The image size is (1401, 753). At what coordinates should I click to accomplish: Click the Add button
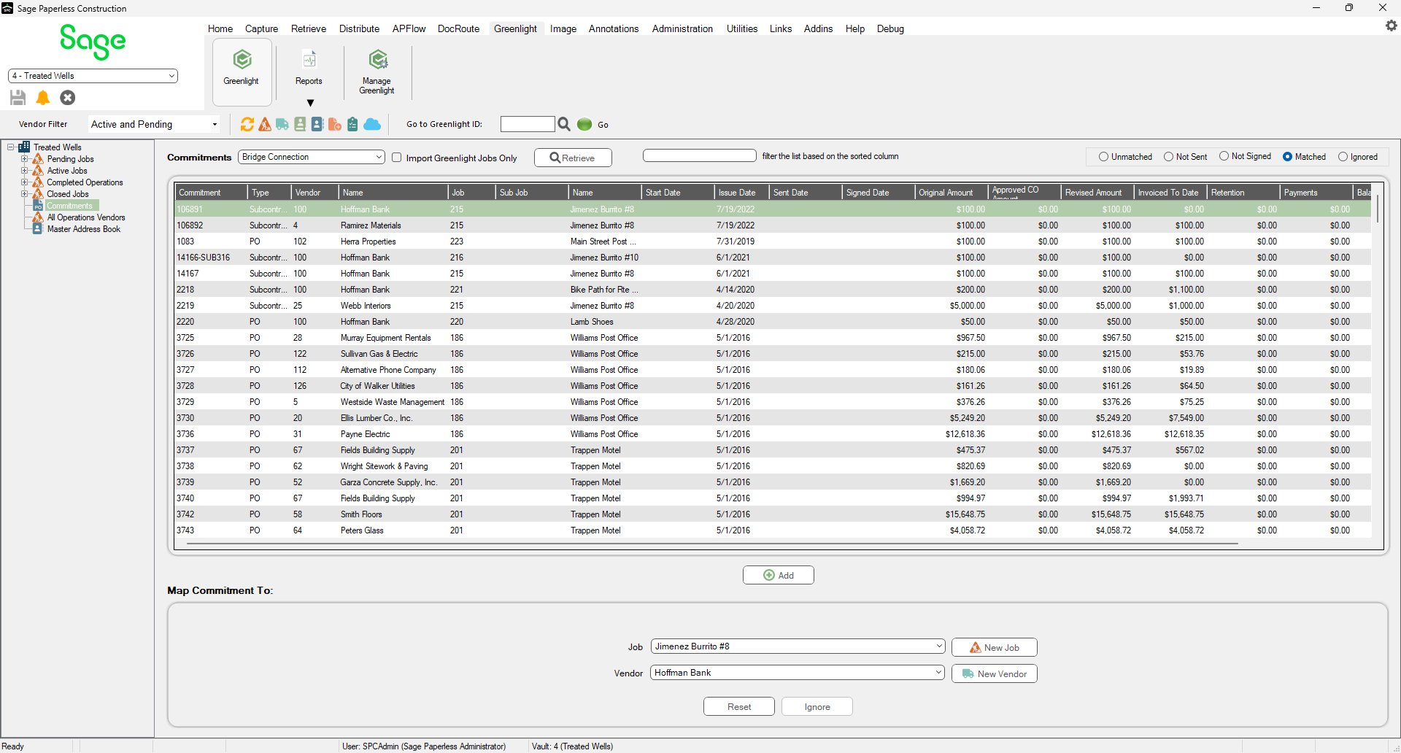click(779, 575)
